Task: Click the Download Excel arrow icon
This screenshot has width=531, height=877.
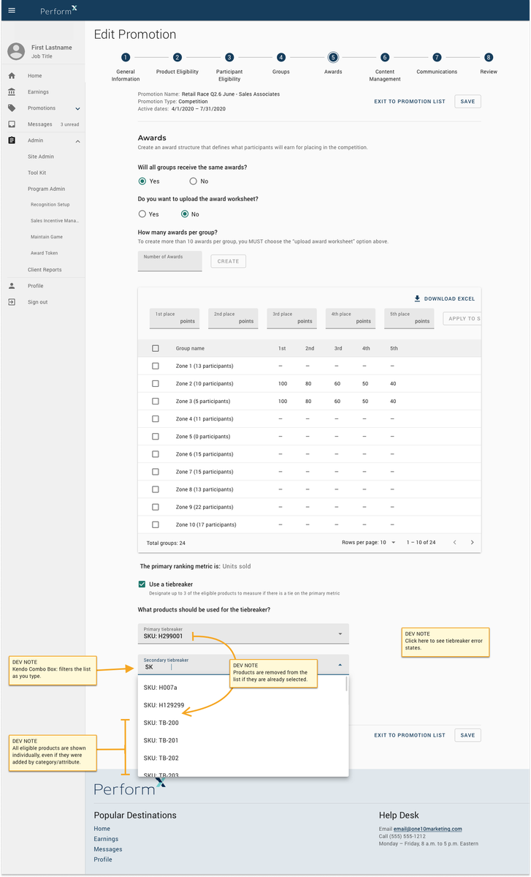Action: 417,298
